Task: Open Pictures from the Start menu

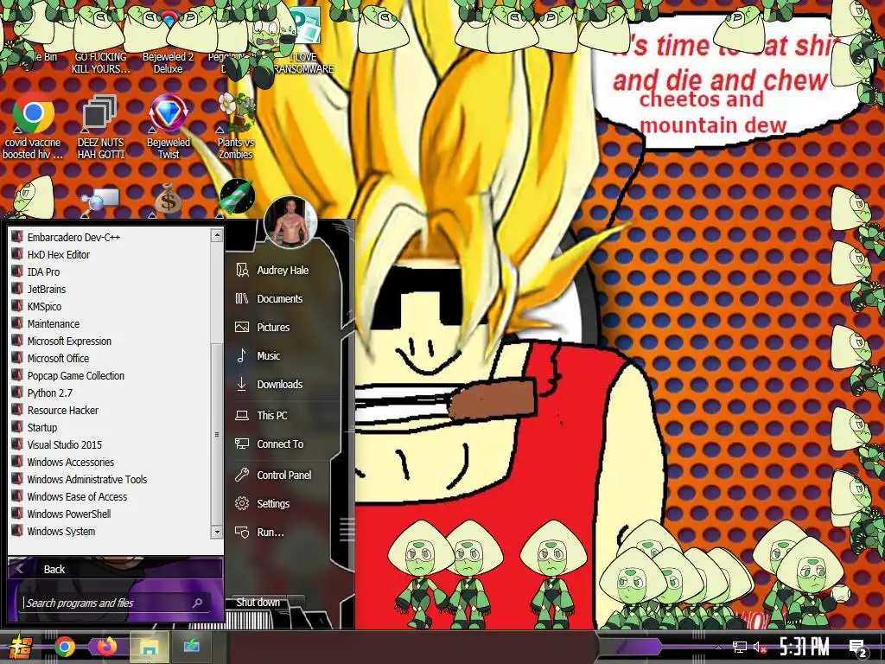Action: click(273, 328)
